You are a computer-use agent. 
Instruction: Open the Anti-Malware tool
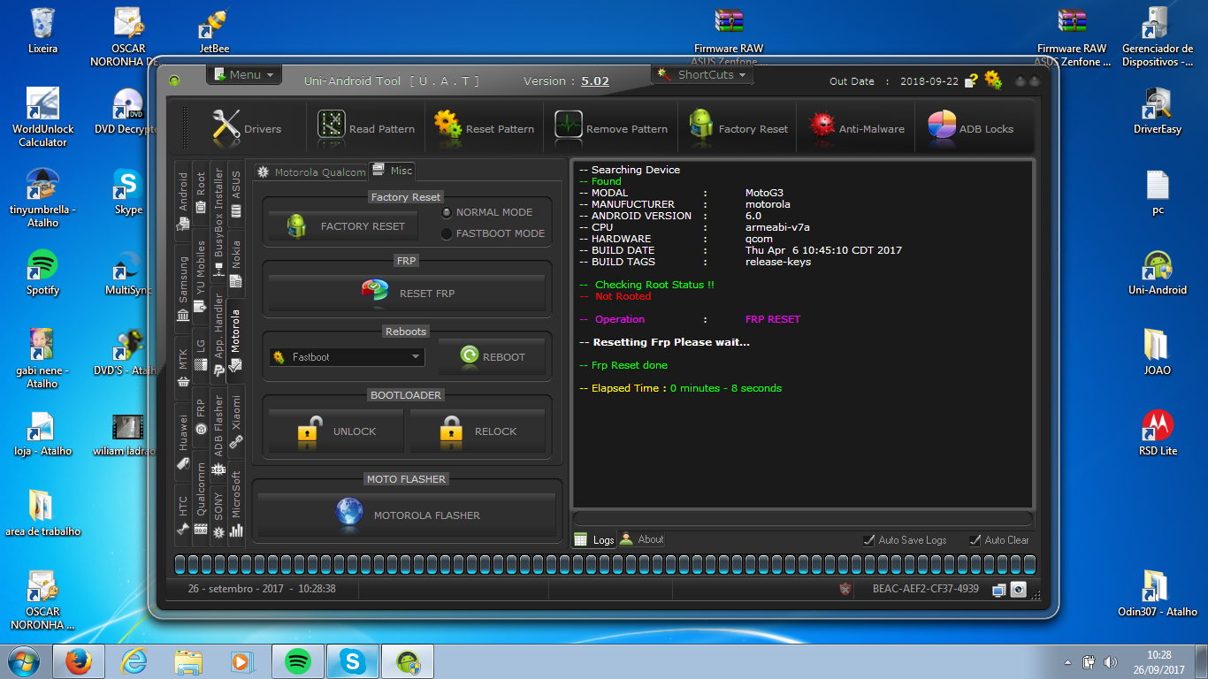(x=857, y=129)
